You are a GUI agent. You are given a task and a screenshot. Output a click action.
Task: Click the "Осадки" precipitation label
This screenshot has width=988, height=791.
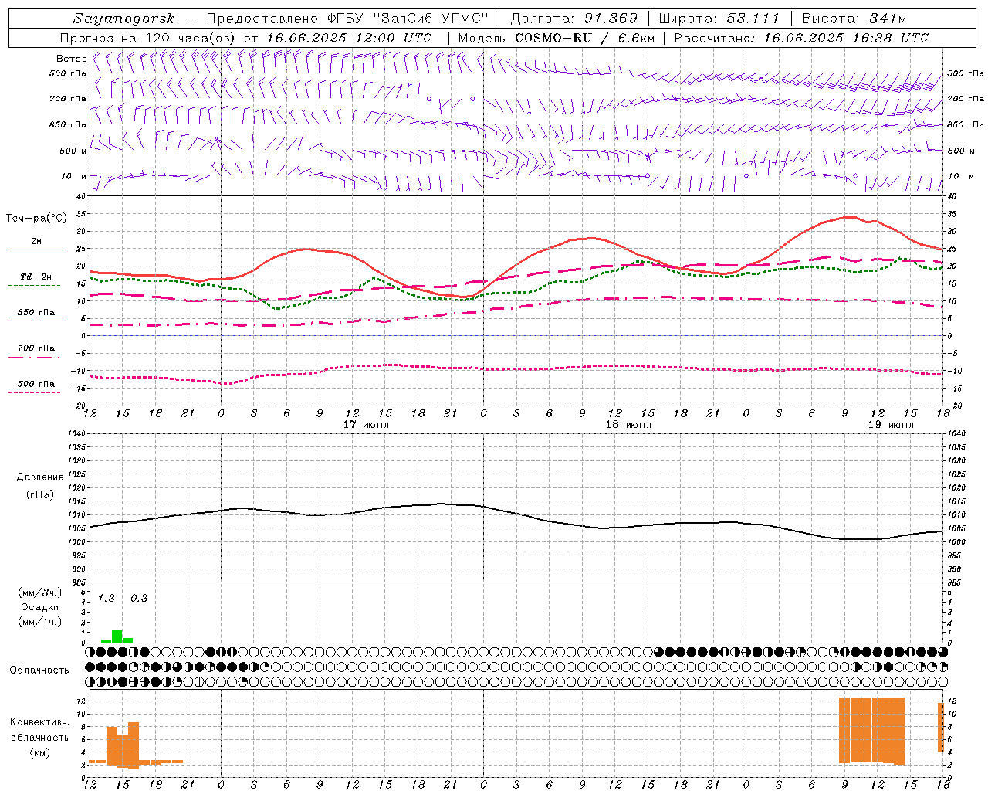click(39, 607)
